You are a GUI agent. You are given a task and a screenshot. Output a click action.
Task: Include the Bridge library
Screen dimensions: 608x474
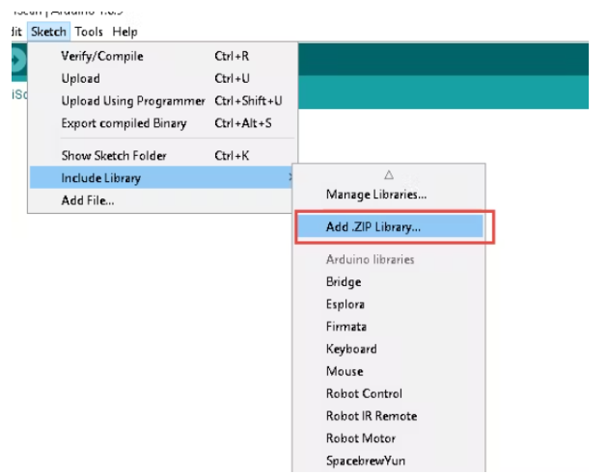[x=389, y=281]
